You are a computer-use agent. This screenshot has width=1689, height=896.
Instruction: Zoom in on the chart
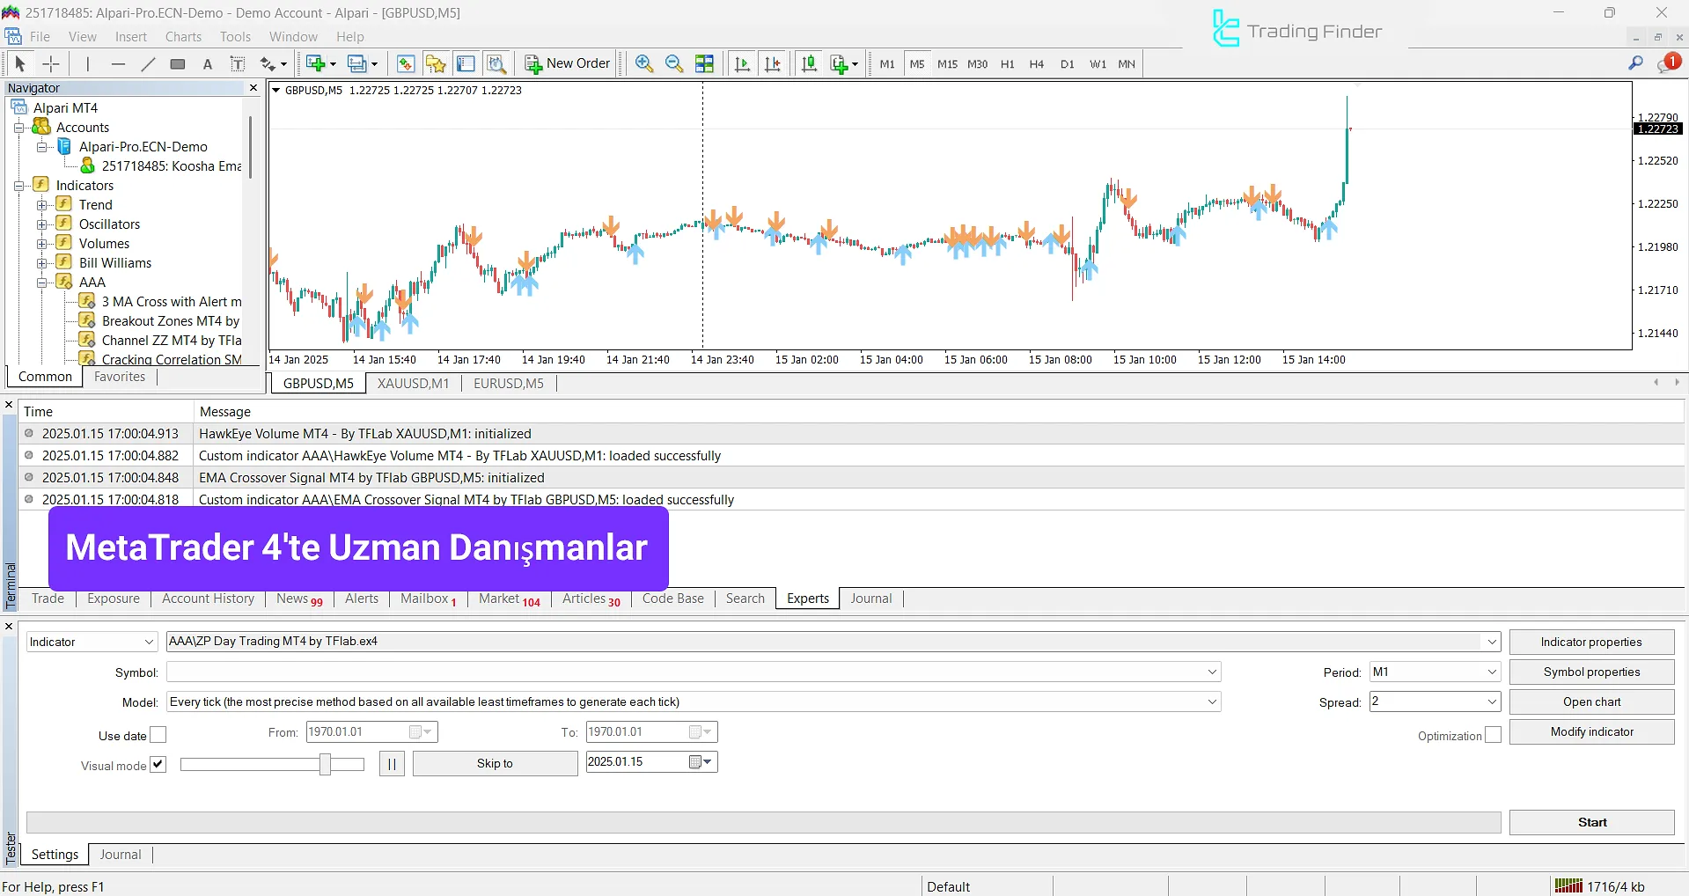click(644, 63)
